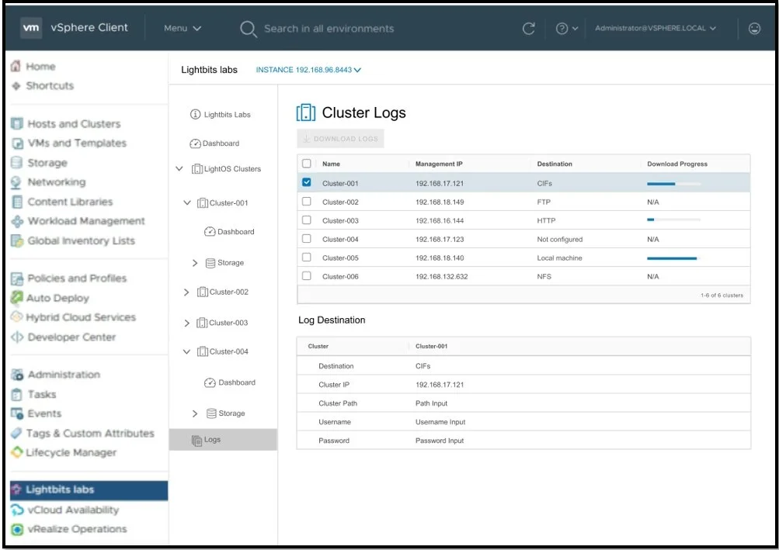Expand the Cluster-003 tree node

tap(186, 323)
